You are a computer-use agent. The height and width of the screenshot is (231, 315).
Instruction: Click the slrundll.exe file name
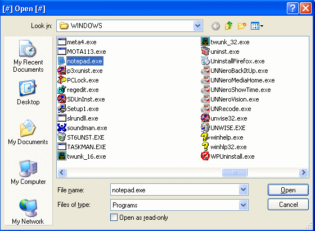click(x=83, y=118)
